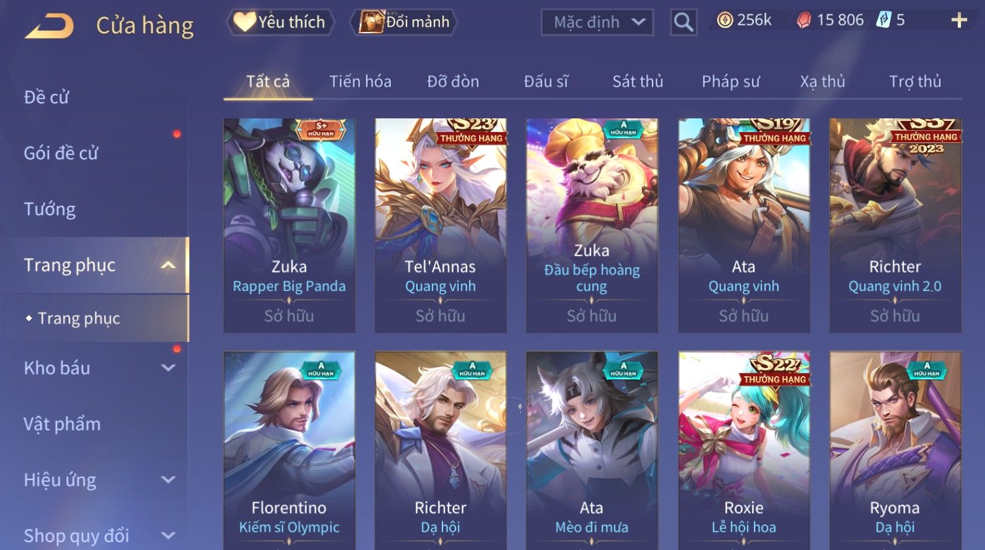Select Tel'Annas Quang vinh skin card
The height and width of the screenshot is (550, 985).
pyautogui.click(x=440, y=226)
